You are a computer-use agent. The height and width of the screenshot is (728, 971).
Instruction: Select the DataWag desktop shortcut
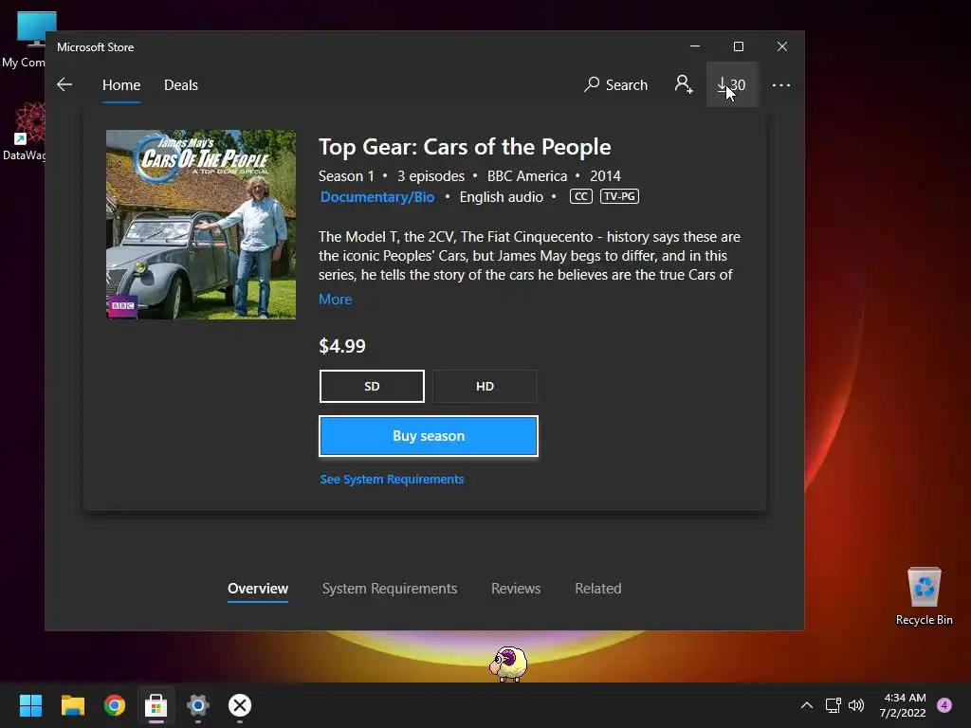(x=24, y=132)
